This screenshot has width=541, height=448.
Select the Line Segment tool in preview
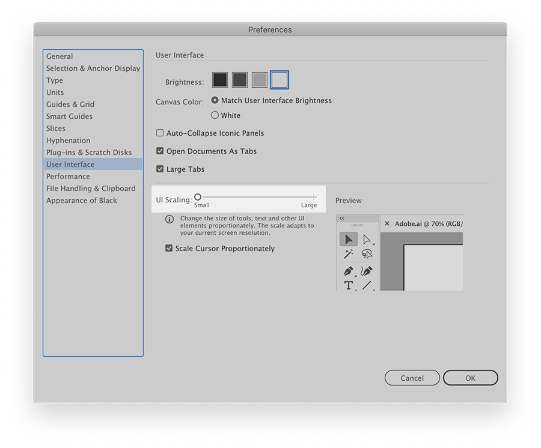367,285
